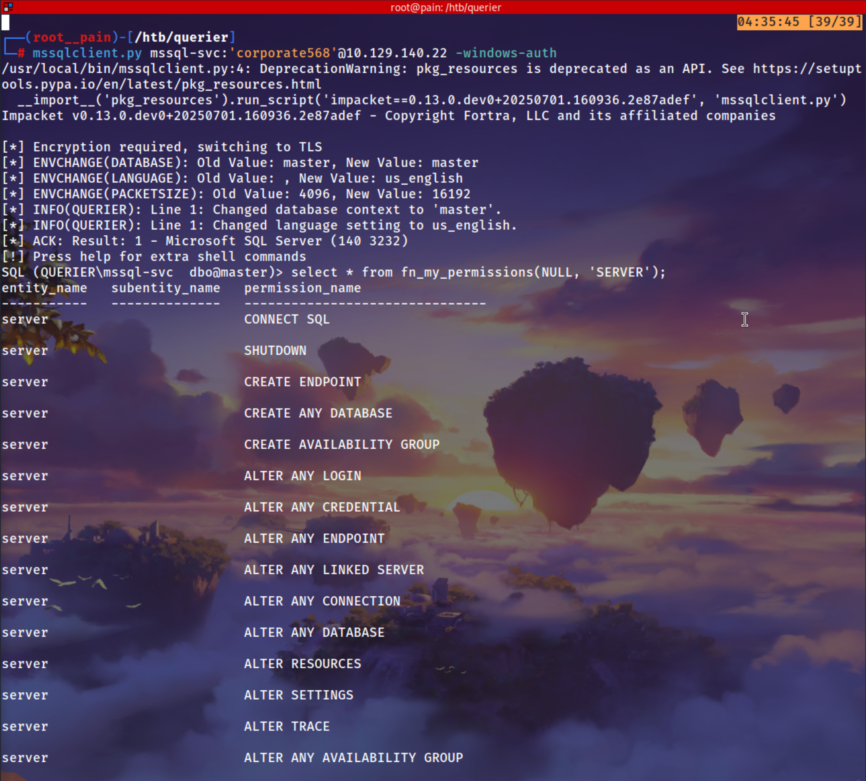The height and width of the screenshot is (781, 866).
Task: Click the ALTER ANY LOGIN permission row
Action: (x=302, y=476)
